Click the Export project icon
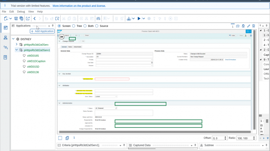 point(28,18)
